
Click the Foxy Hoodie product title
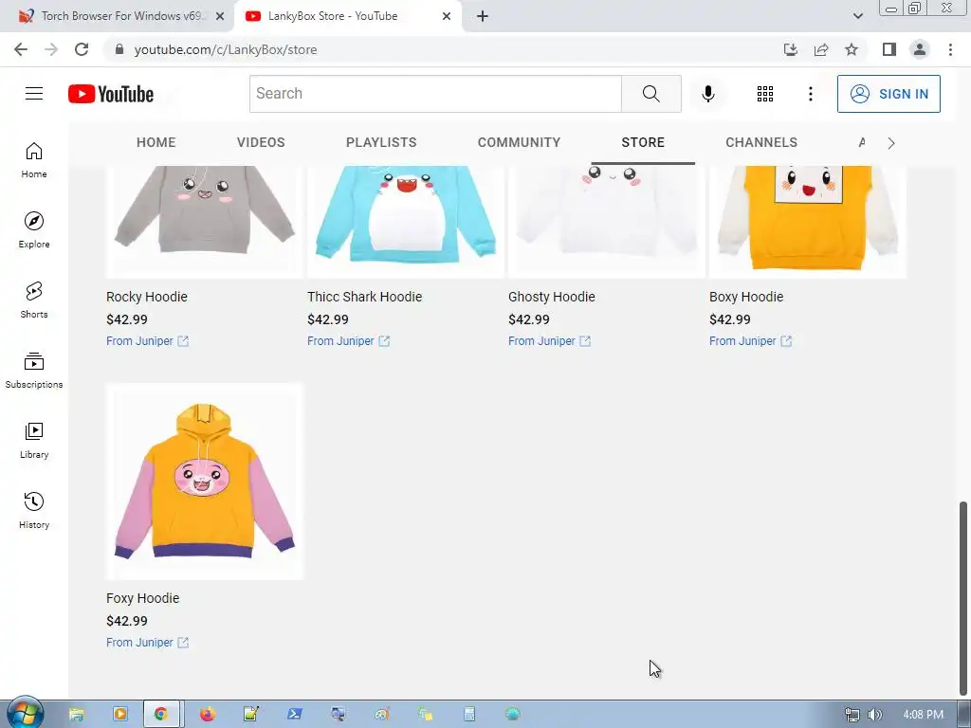(142, 598)
